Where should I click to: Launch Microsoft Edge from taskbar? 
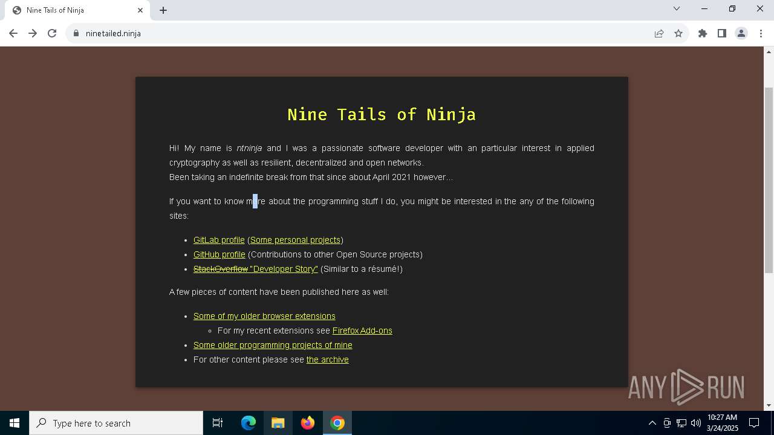pyautogui.click(x=249, y=423)
